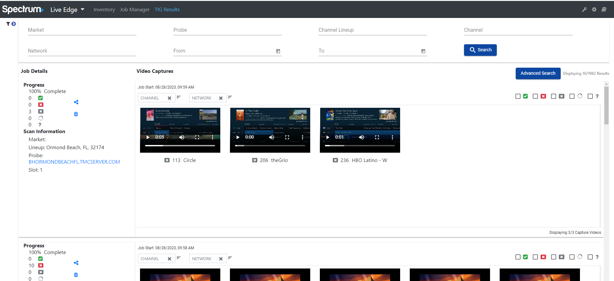This screenshot has width=614, height=281.
Task: Open the To date calendar picker
Action: (x=423, y=51)
